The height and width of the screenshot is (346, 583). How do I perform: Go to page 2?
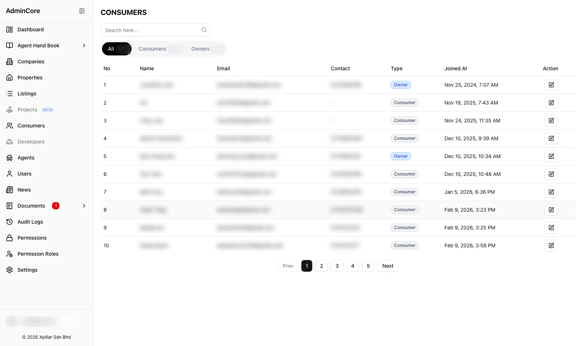click(321, 266)
